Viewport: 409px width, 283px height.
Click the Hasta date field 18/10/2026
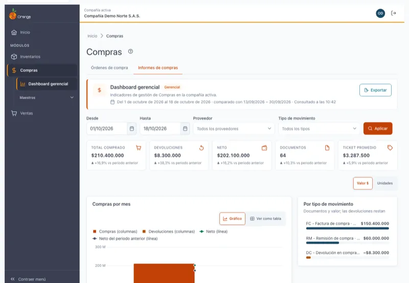pyautogui.click(x=160, y=128)
